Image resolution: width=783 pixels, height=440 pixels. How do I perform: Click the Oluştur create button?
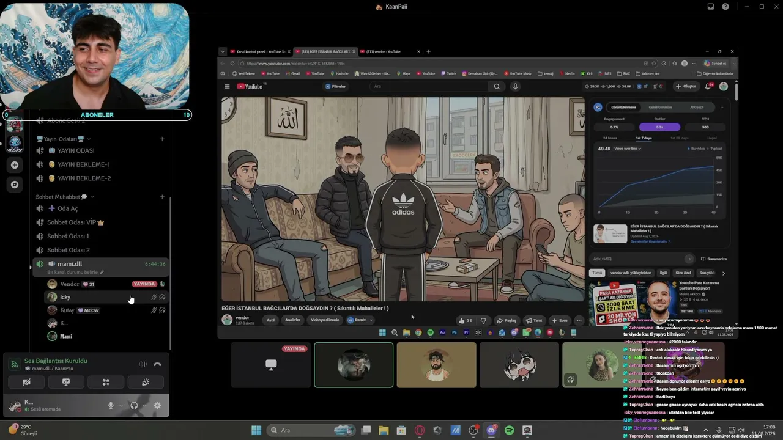(686, 87)
